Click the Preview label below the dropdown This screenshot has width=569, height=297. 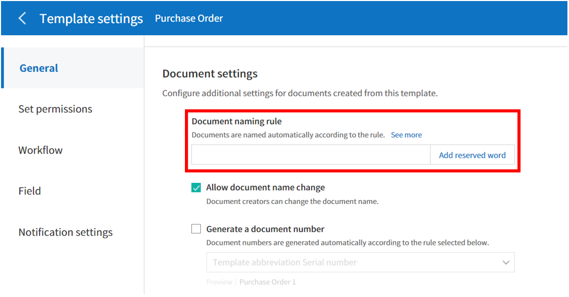pos(219,282)
